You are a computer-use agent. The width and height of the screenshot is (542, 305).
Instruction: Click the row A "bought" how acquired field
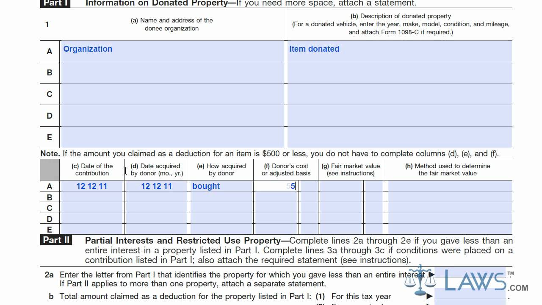(x=221, y=186)
